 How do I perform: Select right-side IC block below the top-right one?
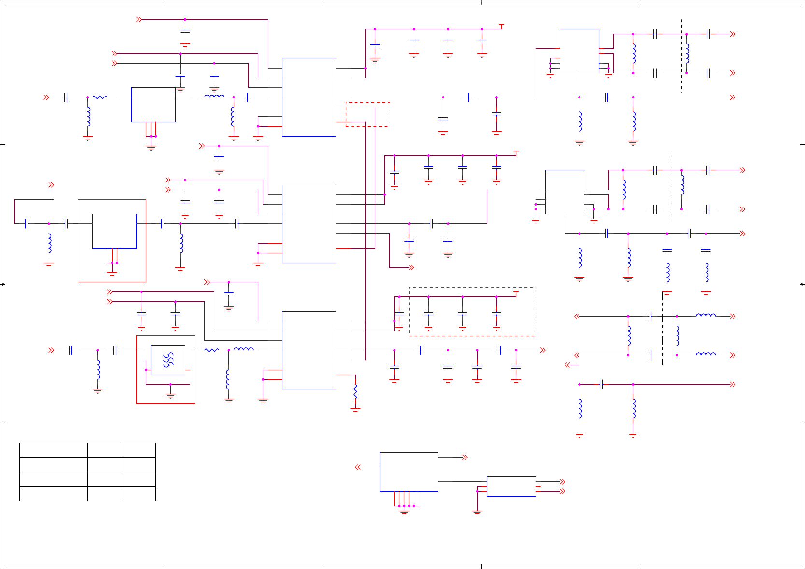(565, 192)
